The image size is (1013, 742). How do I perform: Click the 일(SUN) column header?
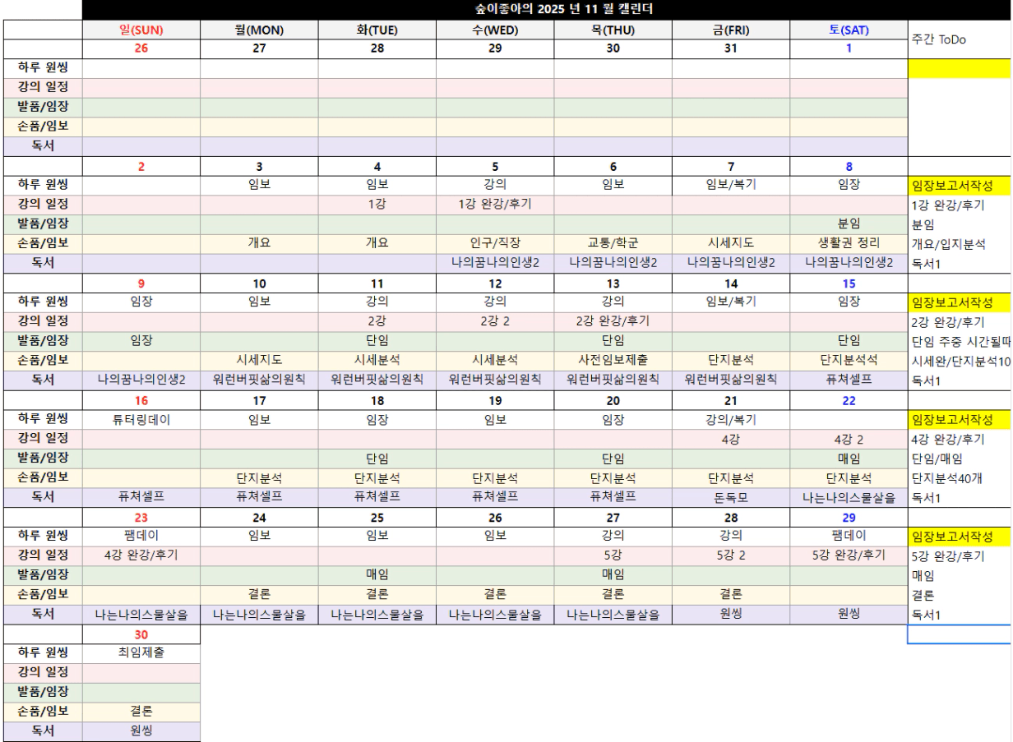(x=141, y=30)
